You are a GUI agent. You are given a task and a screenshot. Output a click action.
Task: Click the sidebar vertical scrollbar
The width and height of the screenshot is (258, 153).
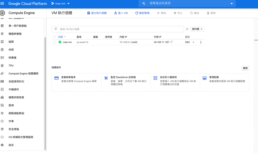(x=45, y=94)
